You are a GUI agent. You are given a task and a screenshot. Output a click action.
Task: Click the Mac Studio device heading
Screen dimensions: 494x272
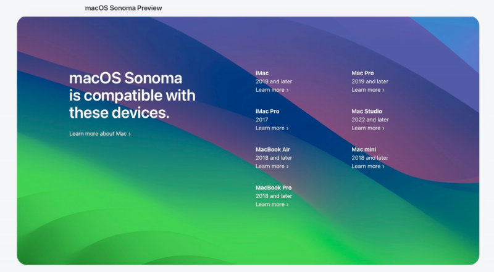click(367, 112)
